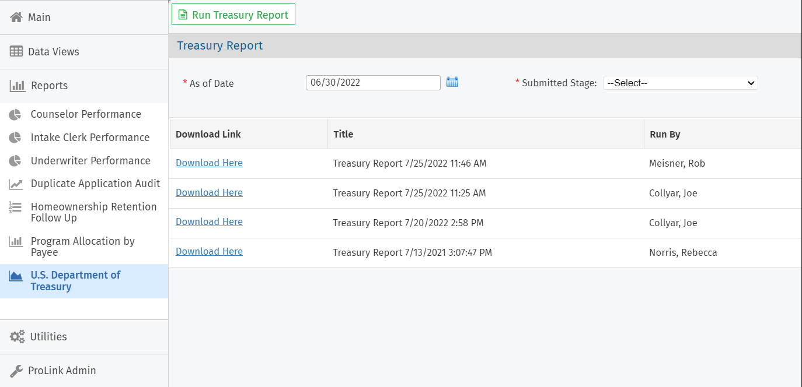Download the report run by Norris, Rebecca
The height and width of the screenshot is (387, 802).
coord(209,251)
